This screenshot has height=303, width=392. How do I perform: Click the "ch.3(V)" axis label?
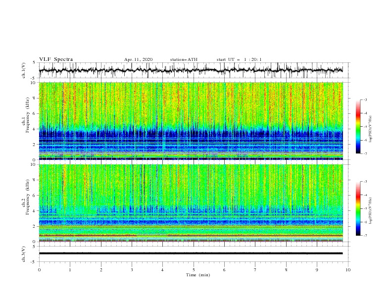pos(24,254)
